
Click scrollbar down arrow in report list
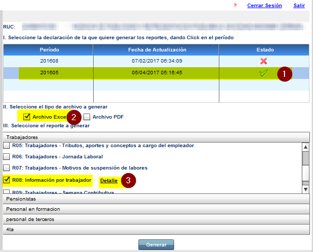[x=305, y=189]
